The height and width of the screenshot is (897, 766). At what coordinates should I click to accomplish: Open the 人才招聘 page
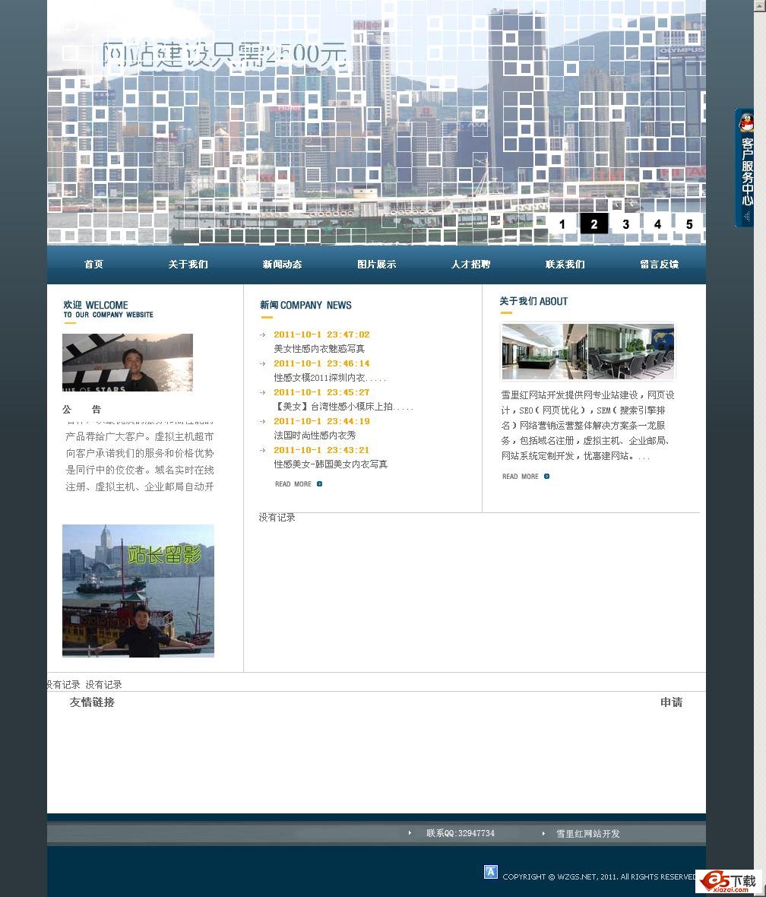471,265
